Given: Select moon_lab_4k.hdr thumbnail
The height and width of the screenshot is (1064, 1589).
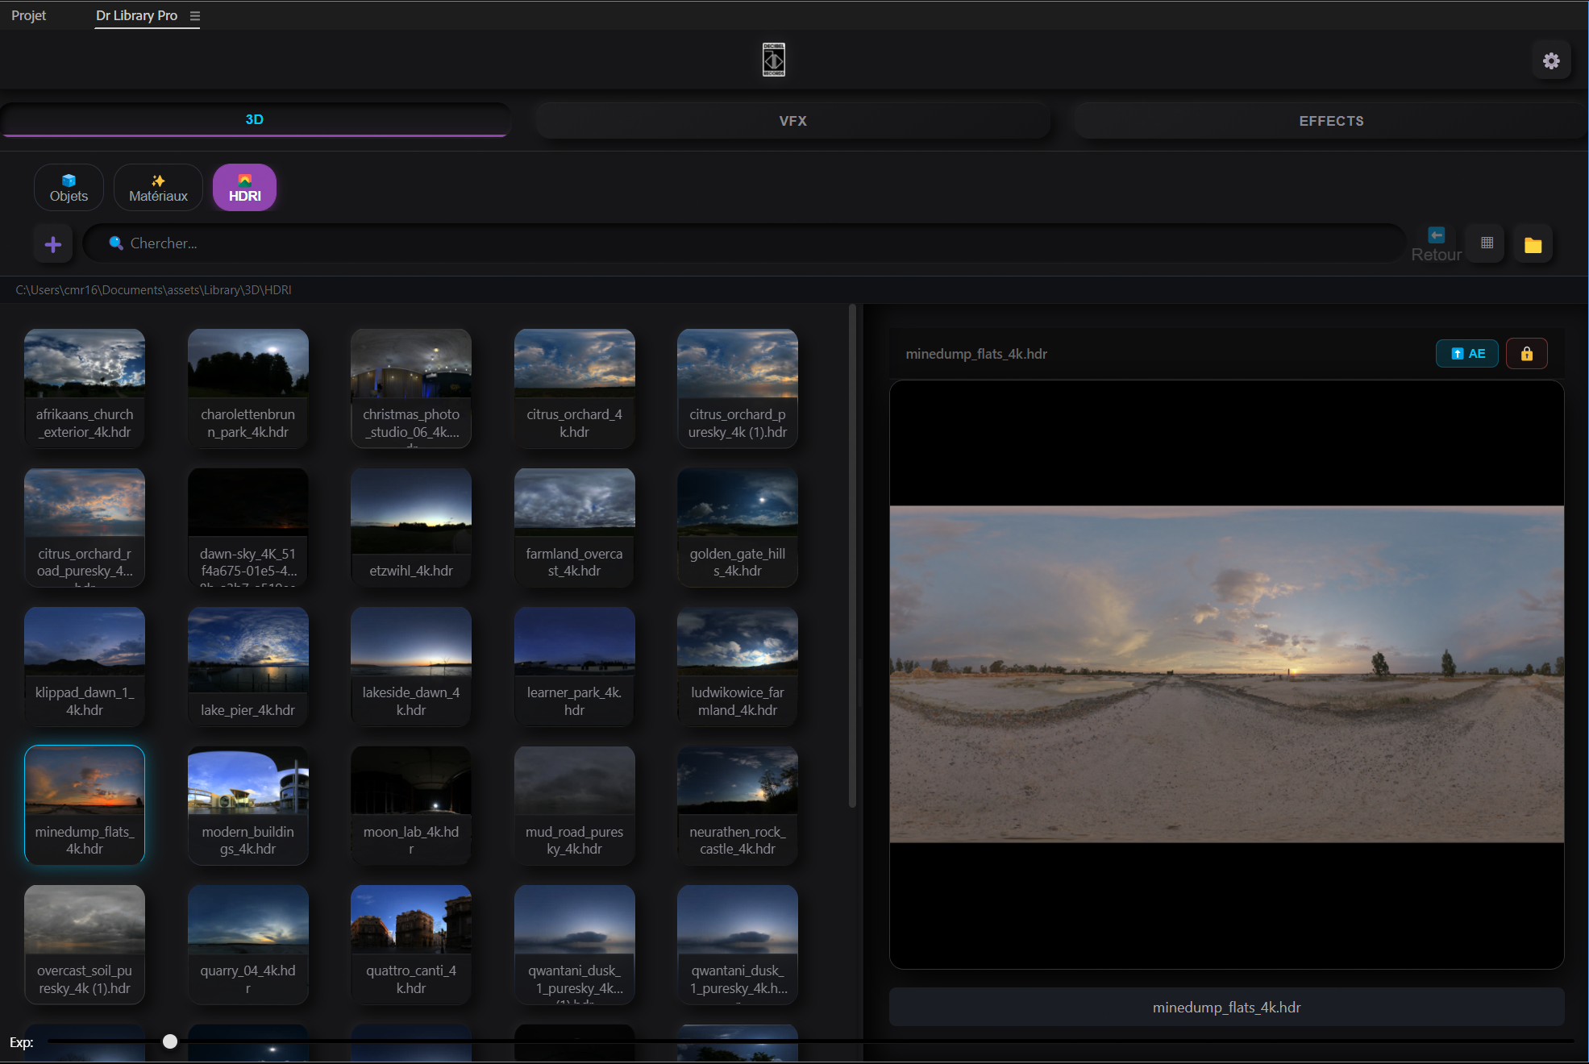Looking at the screenshot, I should coord(411,805).
